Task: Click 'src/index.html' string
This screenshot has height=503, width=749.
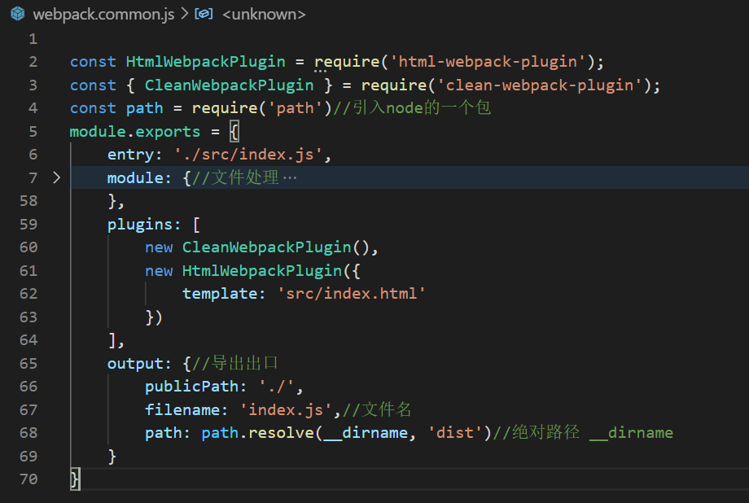Action: click(x=351, y=294)
